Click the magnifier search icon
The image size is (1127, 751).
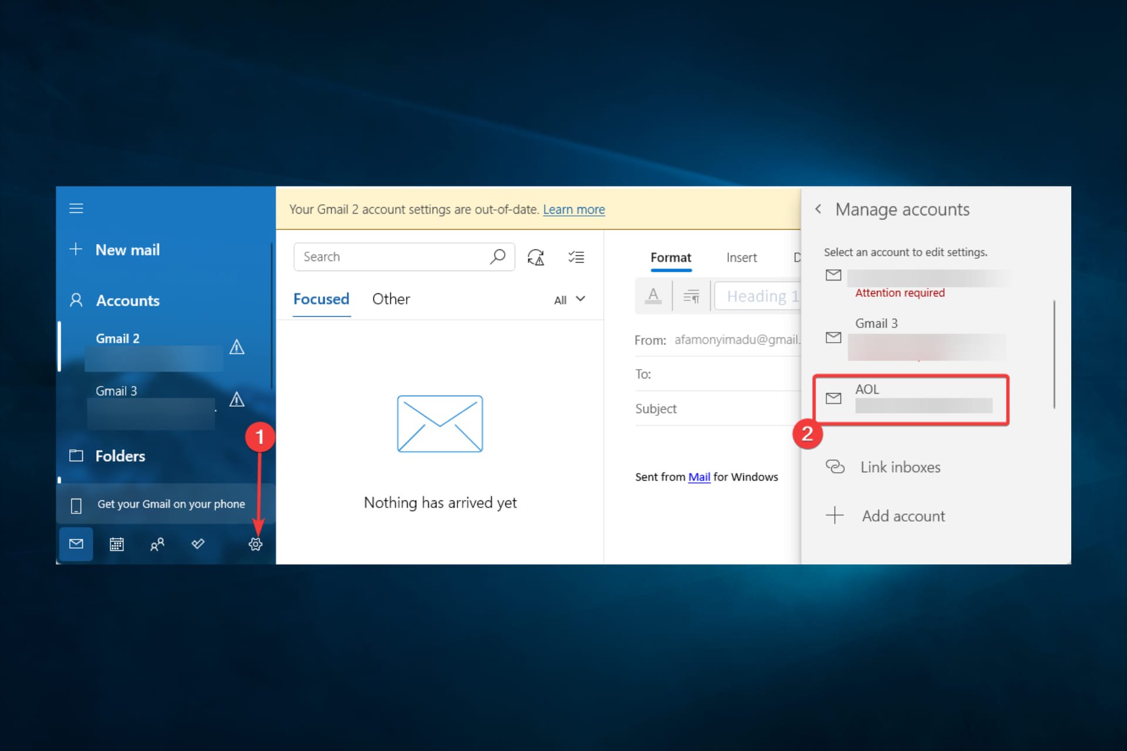click(498, 256)
